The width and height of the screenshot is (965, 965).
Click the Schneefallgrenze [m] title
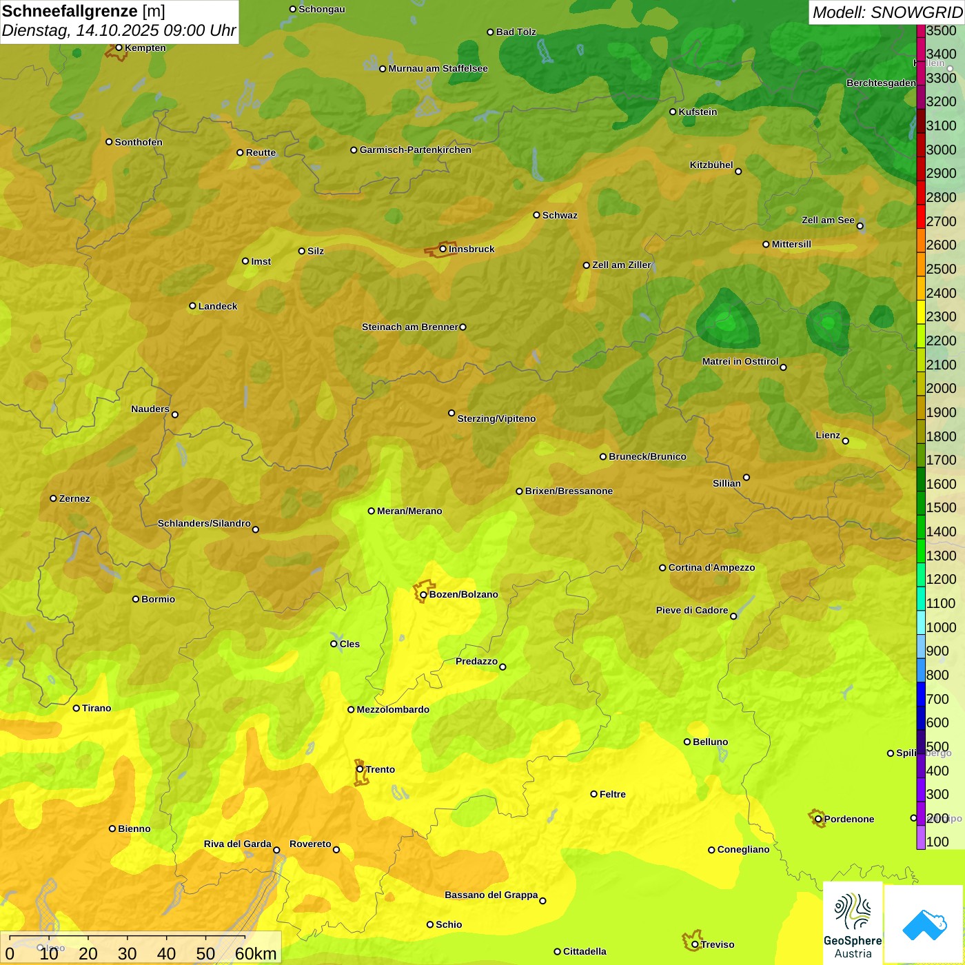point(83,11)
